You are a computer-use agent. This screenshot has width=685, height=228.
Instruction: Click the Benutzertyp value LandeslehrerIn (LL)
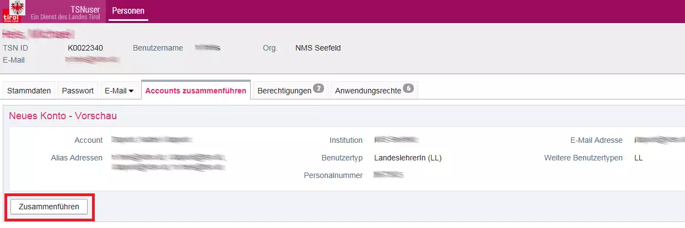(408, 158)
